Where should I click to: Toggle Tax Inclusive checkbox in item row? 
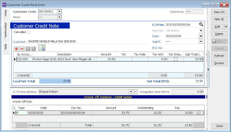(x=176, y=59)
